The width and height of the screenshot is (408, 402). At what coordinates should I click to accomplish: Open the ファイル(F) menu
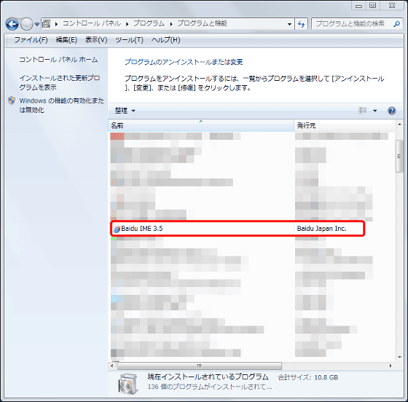coord(31,40)
